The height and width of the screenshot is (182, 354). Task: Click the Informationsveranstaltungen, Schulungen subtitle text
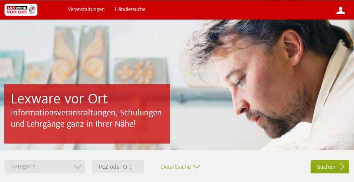click(x=86, y=113)
